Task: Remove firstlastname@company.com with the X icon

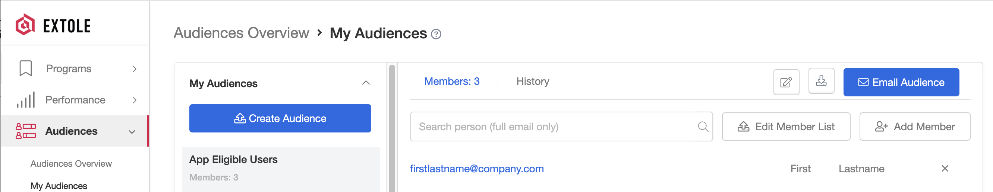Action: coord(945,169)
